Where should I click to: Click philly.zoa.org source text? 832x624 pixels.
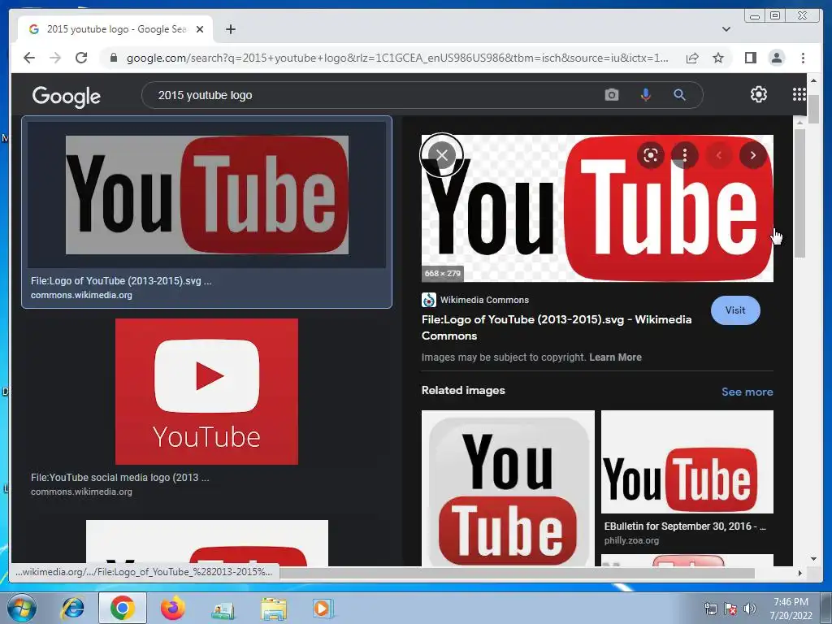pos(631,540)
